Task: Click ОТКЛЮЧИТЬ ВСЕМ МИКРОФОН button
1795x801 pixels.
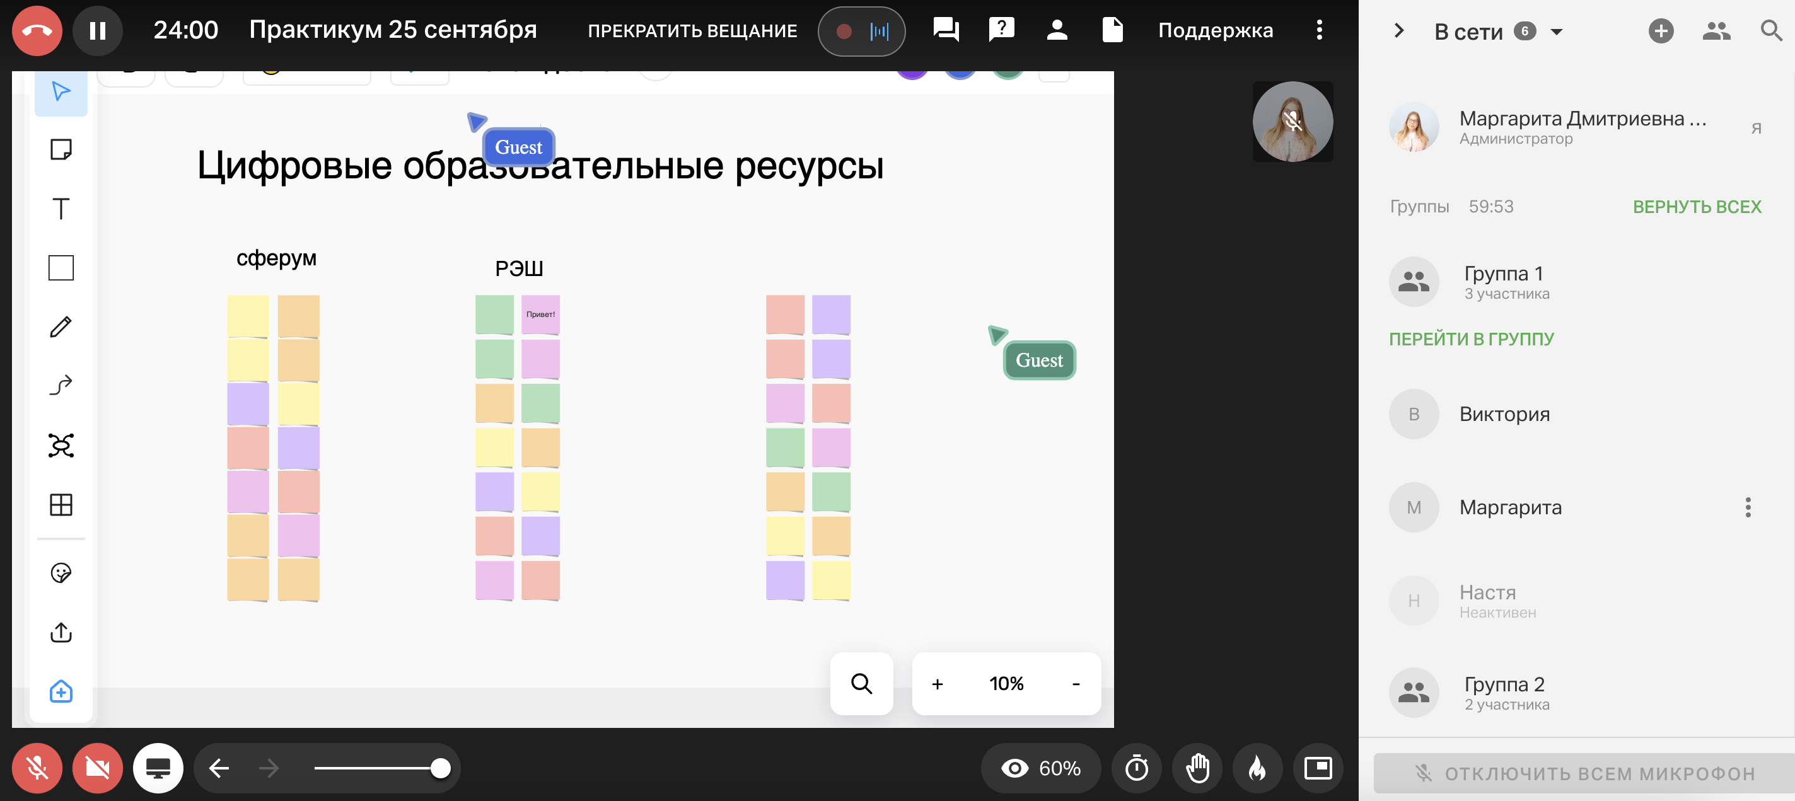Action: coord(1583,773)
